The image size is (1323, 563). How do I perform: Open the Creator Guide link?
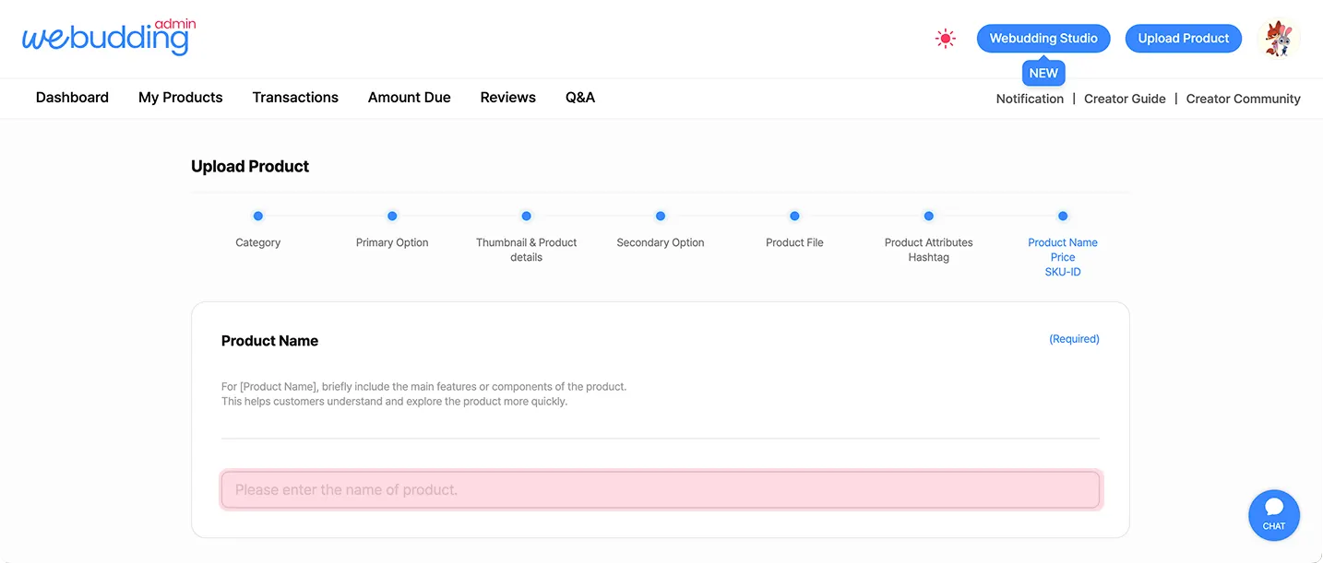click(x=1125, y=99)
